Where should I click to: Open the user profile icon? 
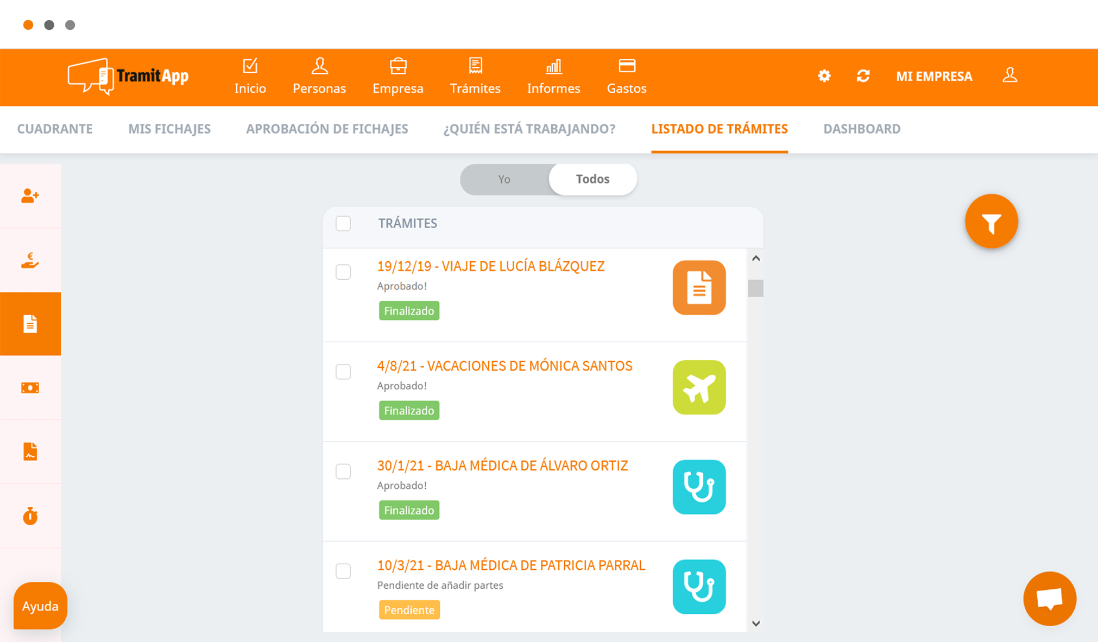click(x=1009, y=75)
